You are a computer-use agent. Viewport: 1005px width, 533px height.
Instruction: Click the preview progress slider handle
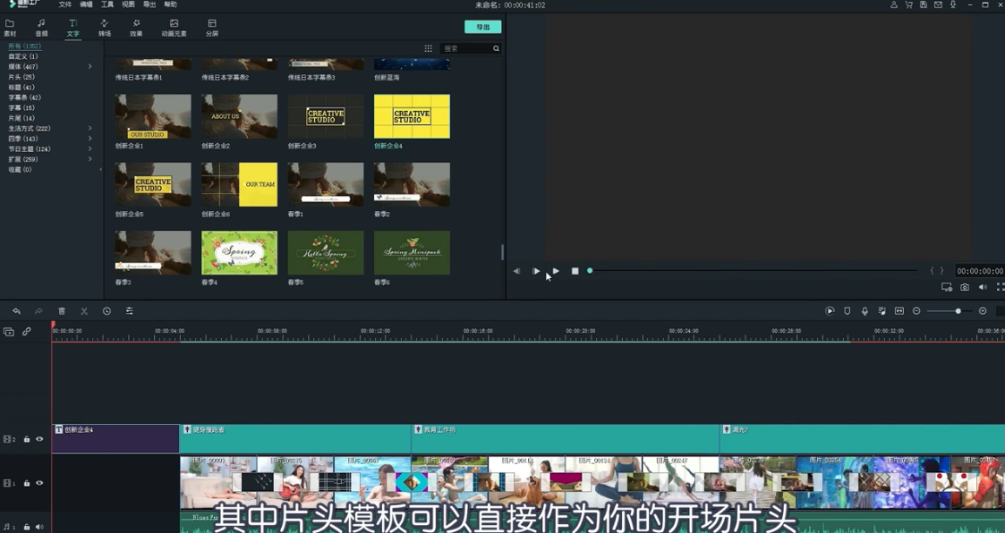590,271
